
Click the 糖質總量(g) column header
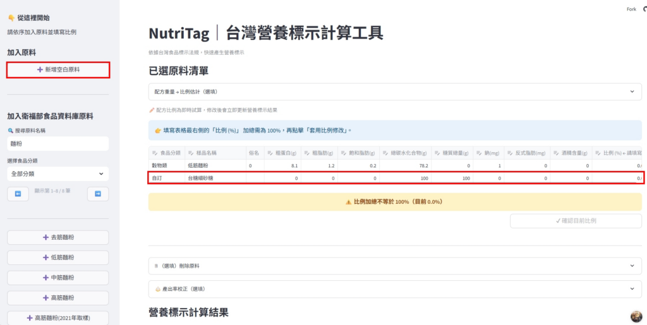452,153
